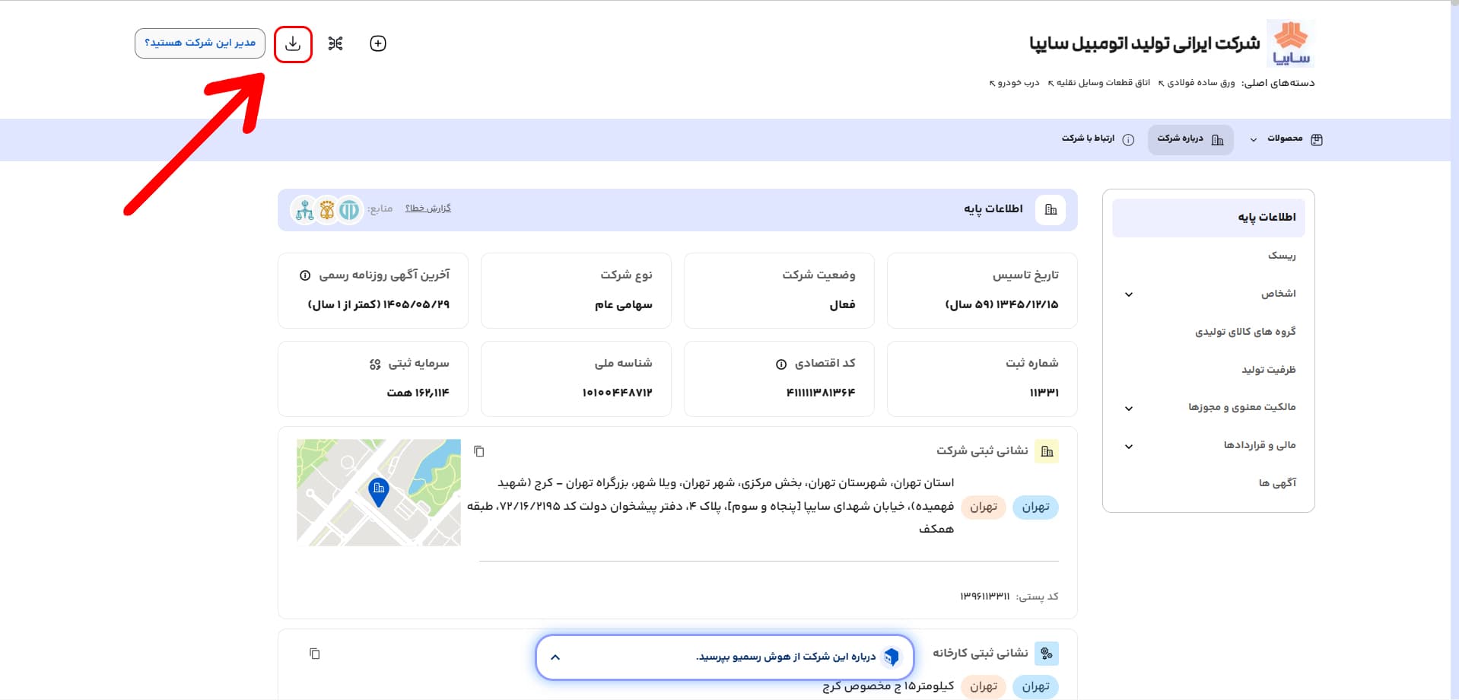Copy the نشانی ثبتی کارخانه address
The width and height of the screenshot is (1459, 700).
(x=315, y=654)
